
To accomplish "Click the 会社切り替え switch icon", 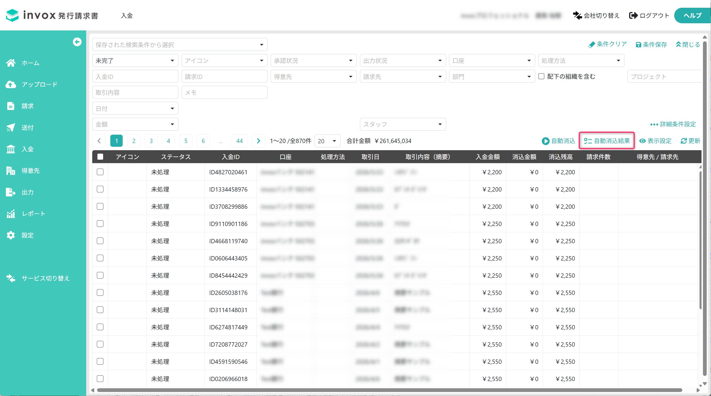I will [x=577, y=15].
